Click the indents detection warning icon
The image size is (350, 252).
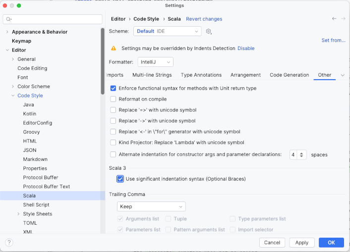tap(114, 49)
